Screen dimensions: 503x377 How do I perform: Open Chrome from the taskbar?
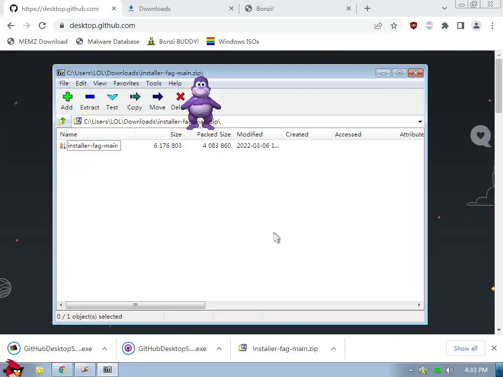click(62, 370)
